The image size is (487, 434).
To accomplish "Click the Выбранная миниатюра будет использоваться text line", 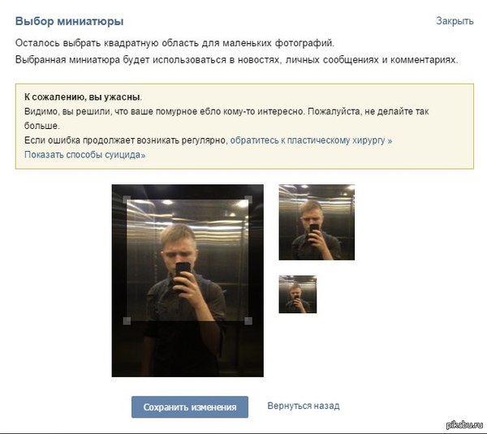I will tap(237, 59).
